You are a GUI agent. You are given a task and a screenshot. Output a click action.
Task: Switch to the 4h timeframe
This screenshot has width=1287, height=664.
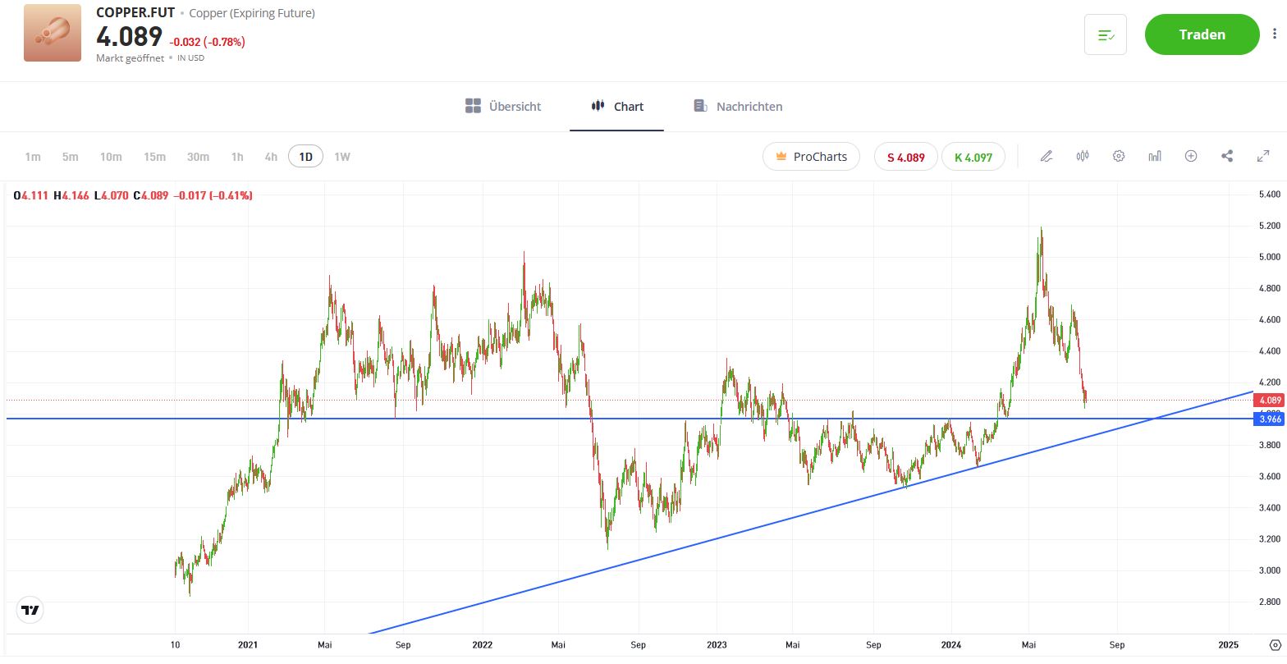(271, 157)
